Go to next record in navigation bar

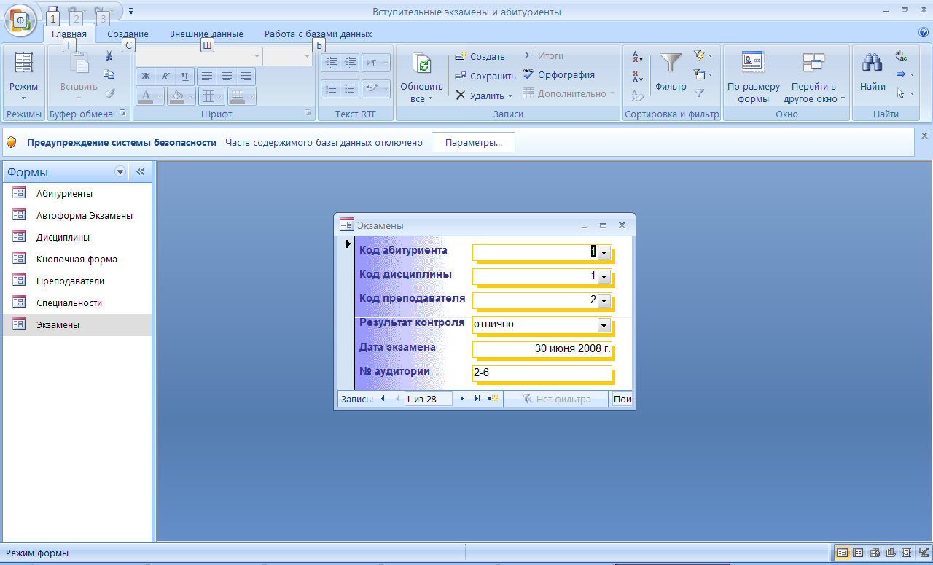[462, 399]
